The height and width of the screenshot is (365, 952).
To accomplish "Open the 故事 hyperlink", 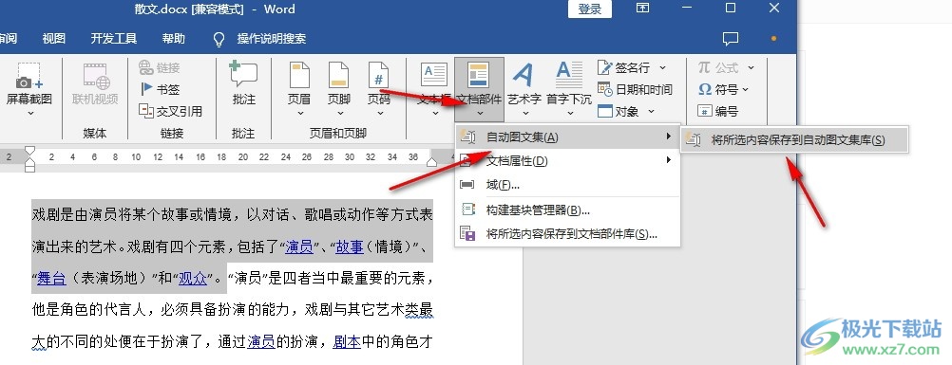I will [350, 246].
